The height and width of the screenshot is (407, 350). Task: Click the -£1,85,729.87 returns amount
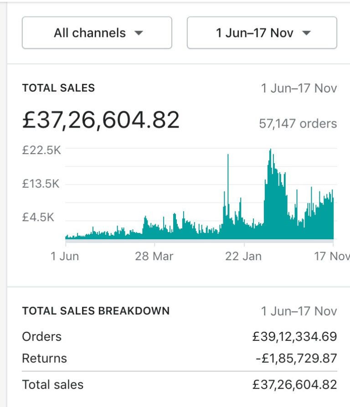(296, 358)
